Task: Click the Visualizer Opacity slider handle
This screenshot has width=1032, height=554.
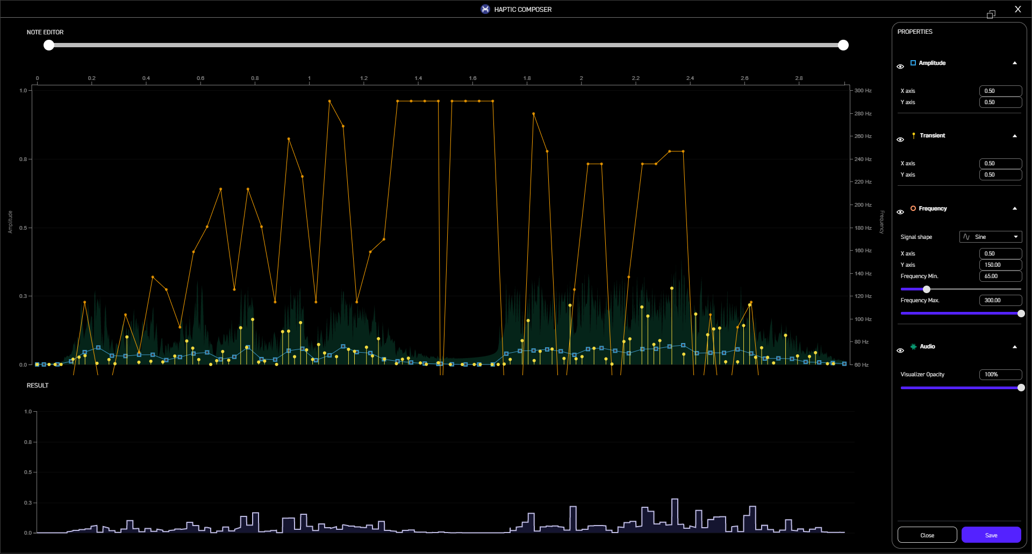Action: coord(1021,388)
